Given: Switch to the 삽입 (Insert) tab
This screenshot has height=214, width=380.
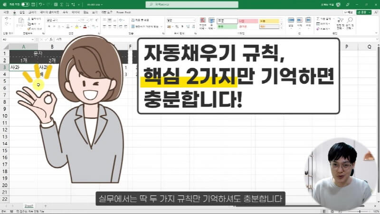Looking at the screenshot, I should pyautogui.click(x=22, y=12).
